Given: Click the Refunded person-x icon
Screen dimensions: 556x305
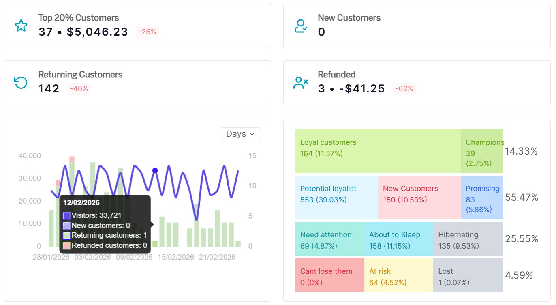Looking at the screenshot, I should pos(301,83).
